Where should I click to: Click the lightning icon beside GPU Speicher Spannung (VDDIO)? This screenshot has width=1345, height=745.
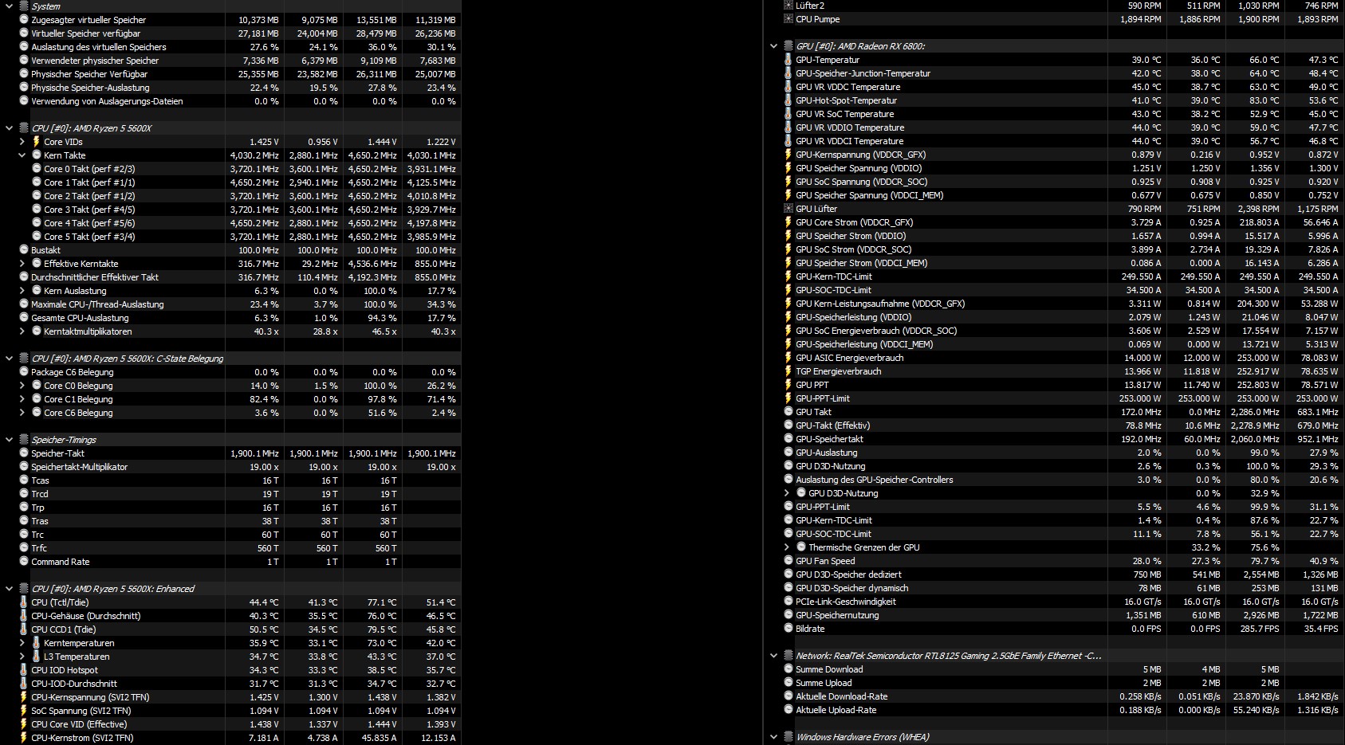(x=788, y=168)
